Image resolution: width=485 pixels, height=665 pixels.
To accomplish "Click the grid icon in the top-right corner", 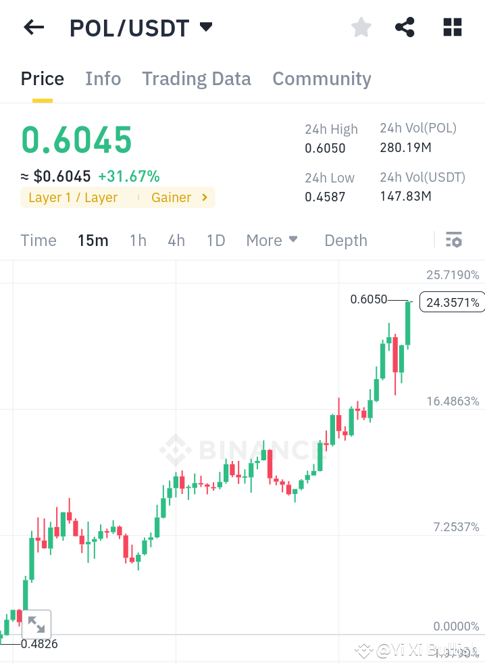I will coord(451,27).
